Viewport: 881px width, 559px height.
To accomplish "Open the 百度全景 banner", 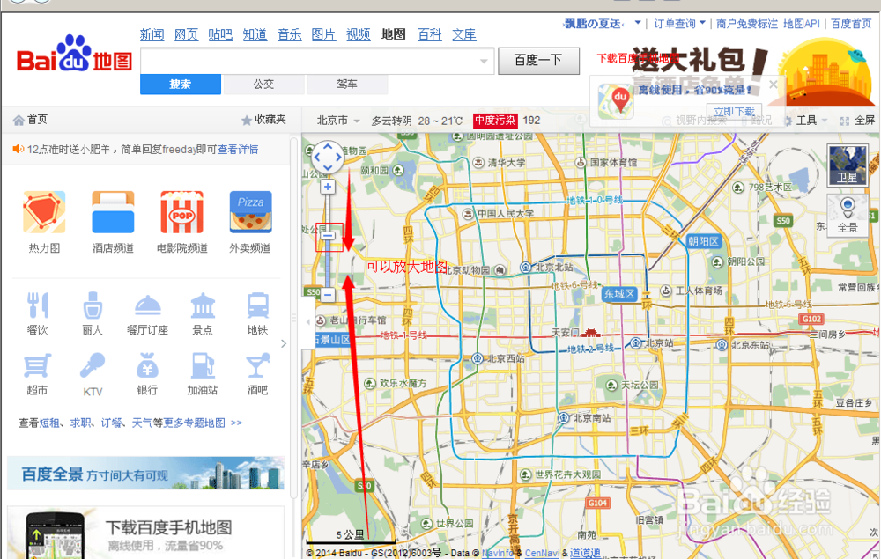I will [145, 473].
